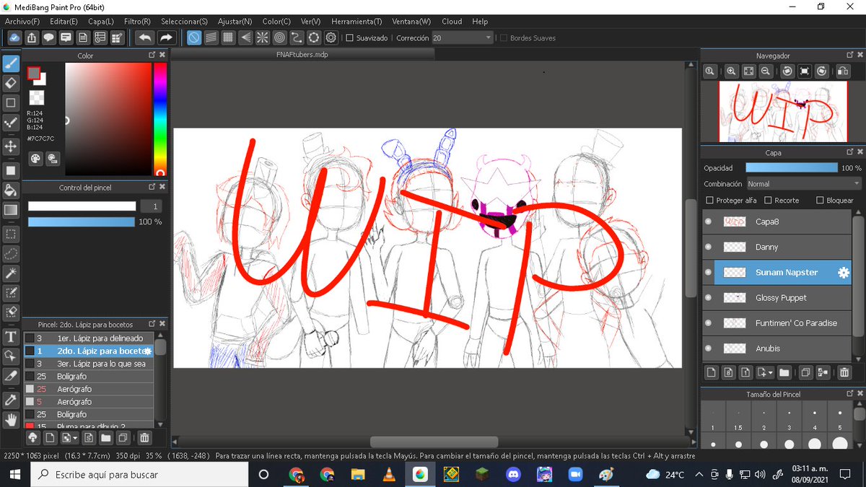Screen dimensions: 866x487
Task: Open Discord from the taskbar
Action: tap(514, 475)
